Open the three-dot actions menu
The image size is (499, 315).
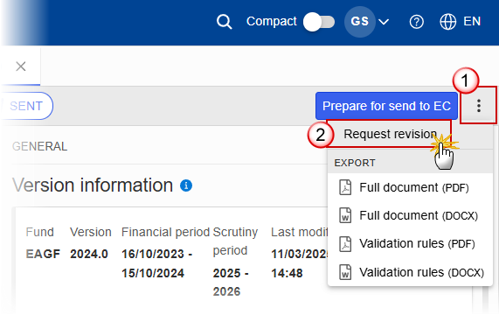click(478, 105)
